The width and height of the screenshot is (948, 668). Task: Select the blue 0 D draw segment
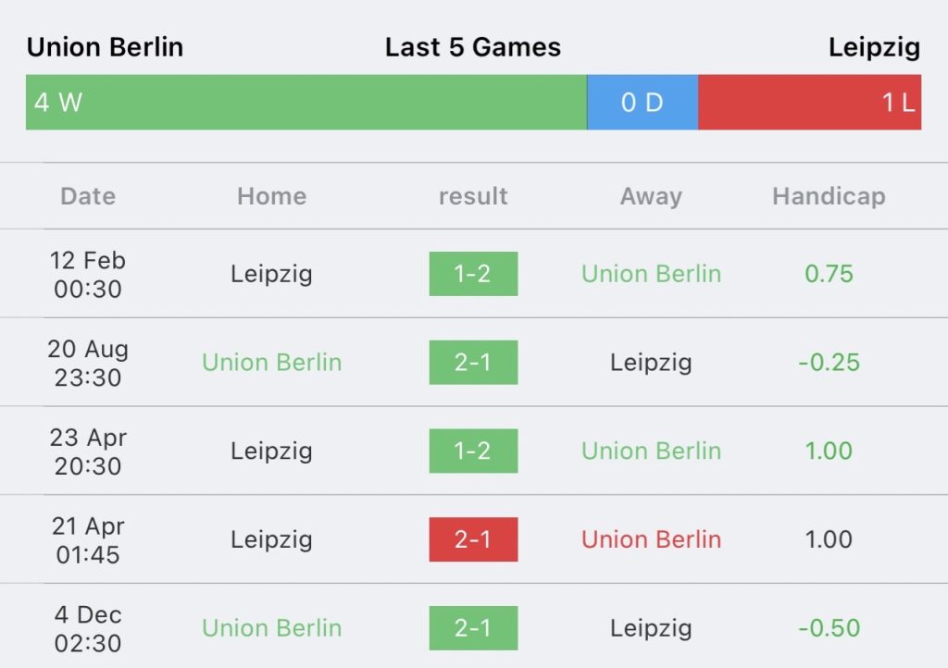pyautogui.click(x=642, y=102)
